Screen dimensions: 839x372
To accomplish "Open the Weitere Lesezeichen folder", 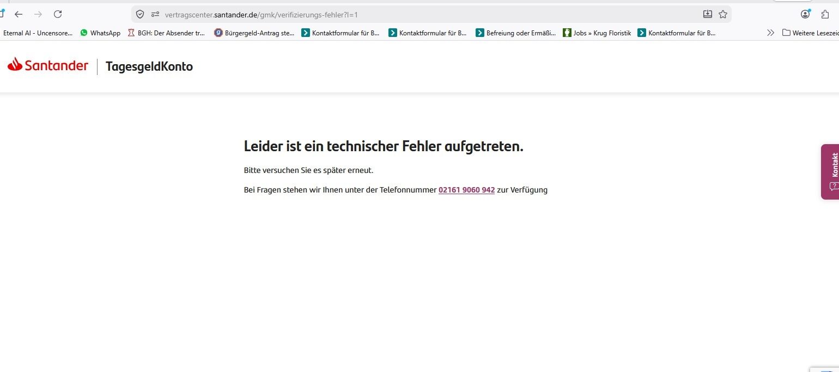I will click(x=810, y=33).
